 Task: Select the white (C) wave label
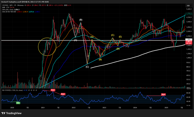tap(87, 67)
